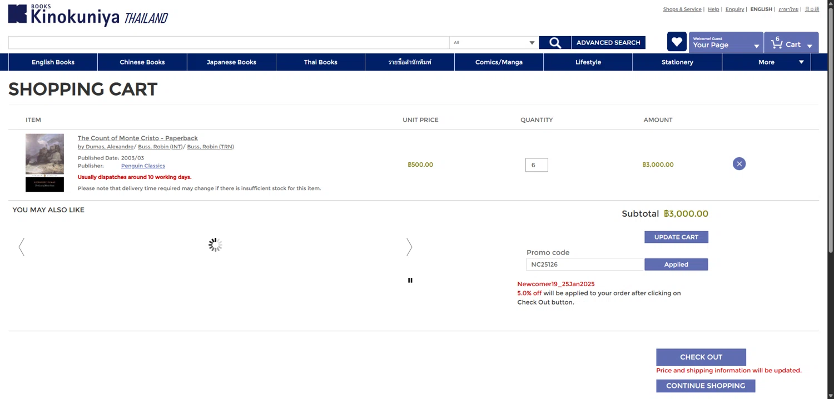Open the Chinese Books menu

tap(142, 62)
